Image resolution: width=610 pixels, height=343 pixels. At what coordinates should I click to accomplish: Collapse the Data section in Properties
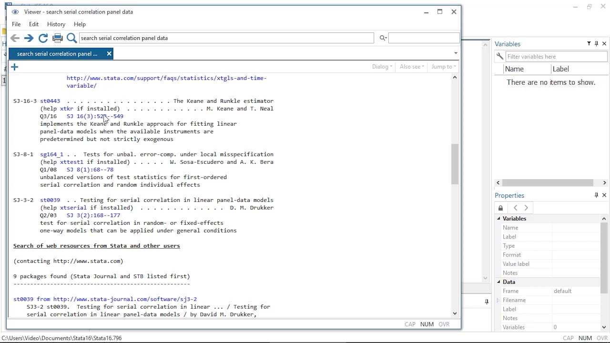pos(499,282)
